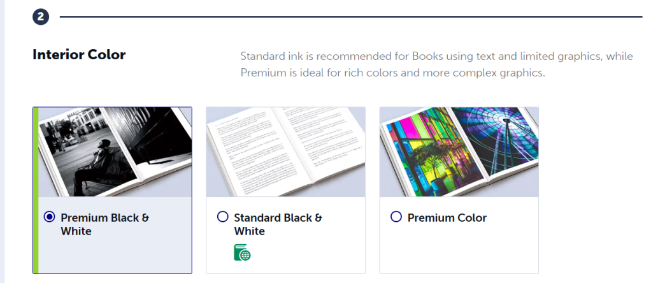This screenshot has height=283, width=651.
Task: Click the step 2 number badge
Action: point(41,17)
